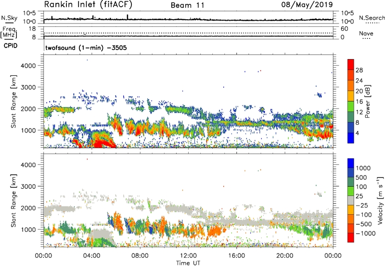385x266 pixels.
Task: Click the "N.Sky" legend label
Action: [9, 18]
